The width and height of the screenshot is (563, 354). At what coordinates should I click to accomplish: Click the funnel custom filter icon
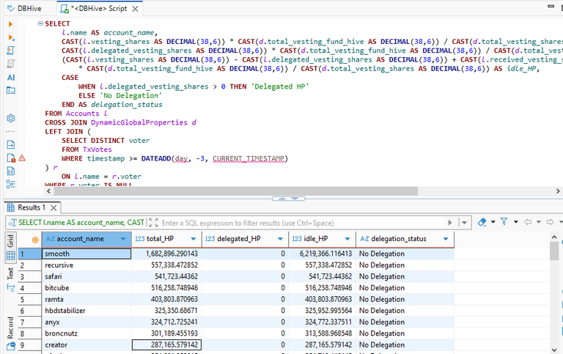[504, 222]
